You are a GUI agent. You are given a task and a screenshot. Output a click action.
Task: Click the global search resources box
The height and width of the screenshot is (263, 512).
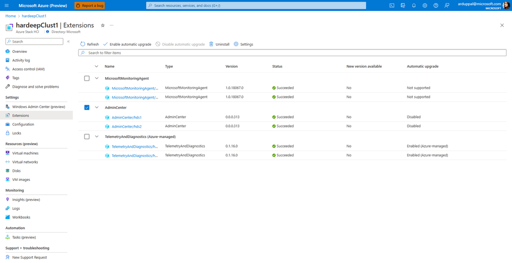coord(256,6)
